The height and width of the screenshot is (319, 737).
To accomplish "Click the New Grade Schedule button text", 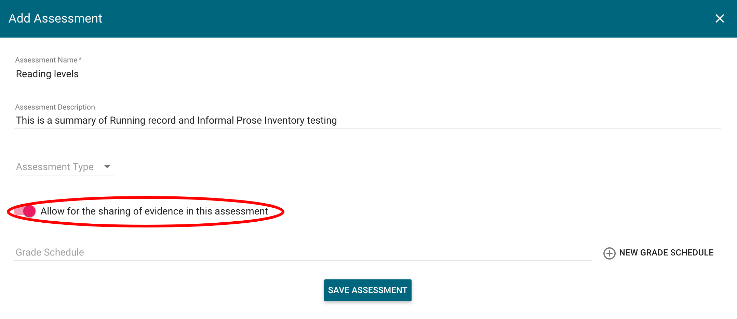I will point(666,253).
